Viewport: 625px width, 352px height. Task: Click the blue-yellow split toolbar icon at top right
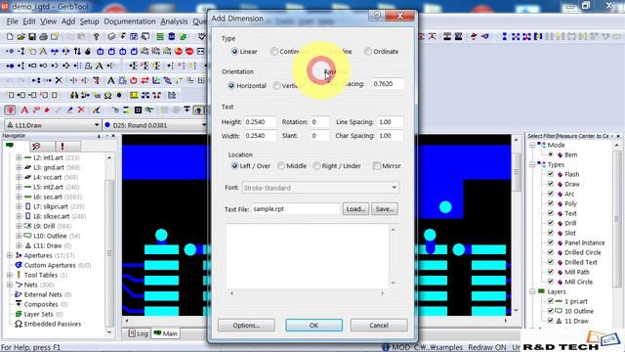coord(538,37)
